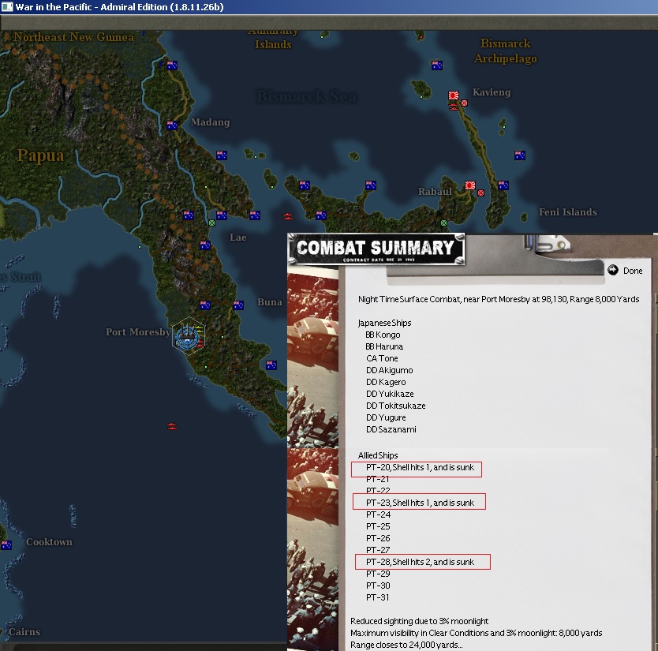
Task: Select CA Tone in Japanese Ships list
Action: (382, 358)
